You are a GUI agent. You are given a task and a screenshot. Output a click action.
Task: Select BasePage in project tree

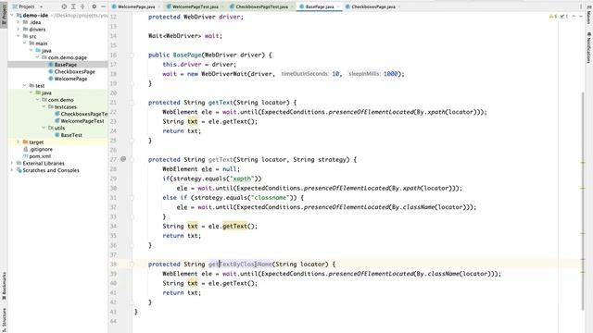pyautogui.click(x=65, y=65)
